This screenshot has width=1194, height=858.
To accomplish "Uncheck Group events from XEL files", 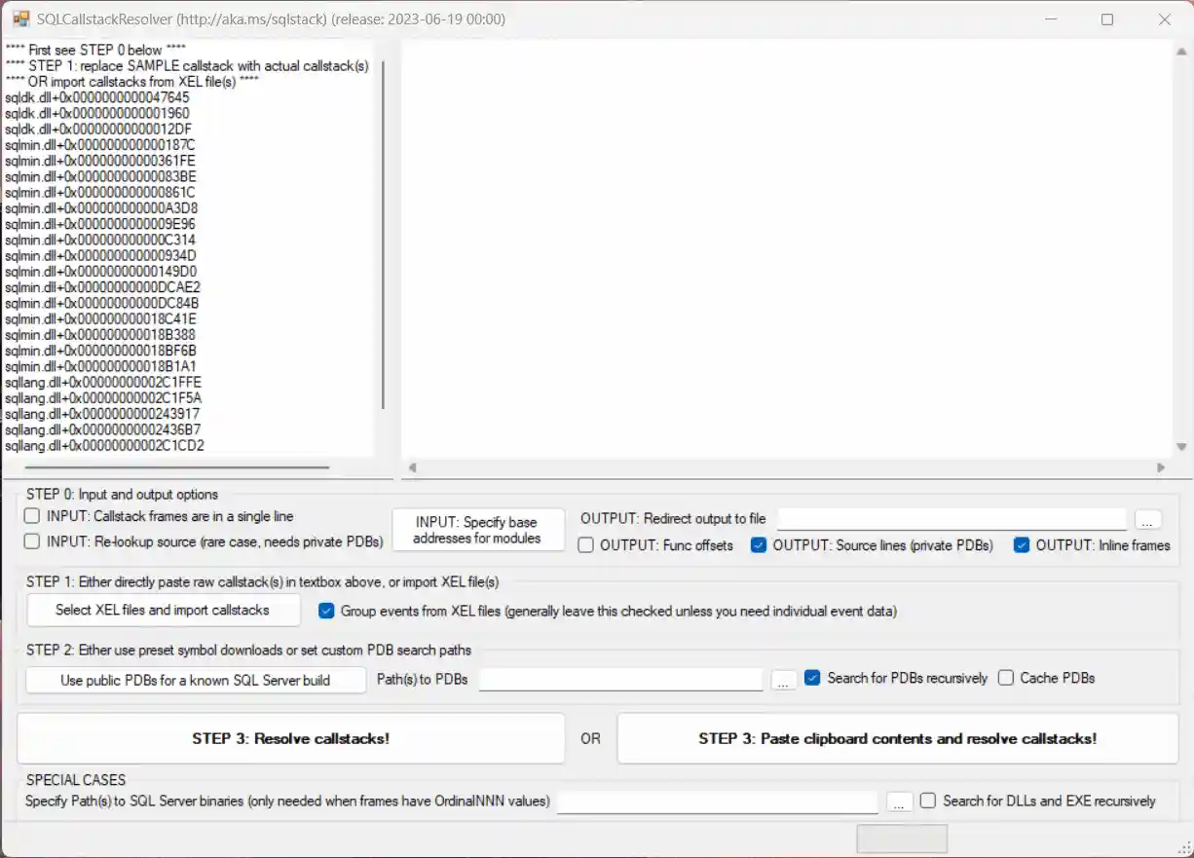I will coord(327,612).
